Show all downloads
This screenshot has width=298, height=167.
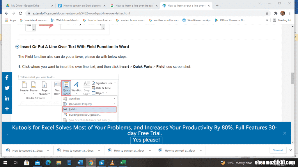click(x=278, y=150)
